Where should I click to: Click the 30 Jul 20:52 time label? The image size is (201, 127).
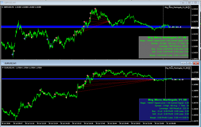(x=136, y=123)
